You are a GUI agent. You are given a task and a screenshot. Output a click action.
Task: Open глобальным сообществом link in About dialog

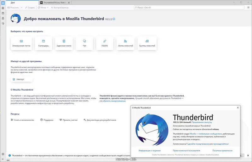210,134
